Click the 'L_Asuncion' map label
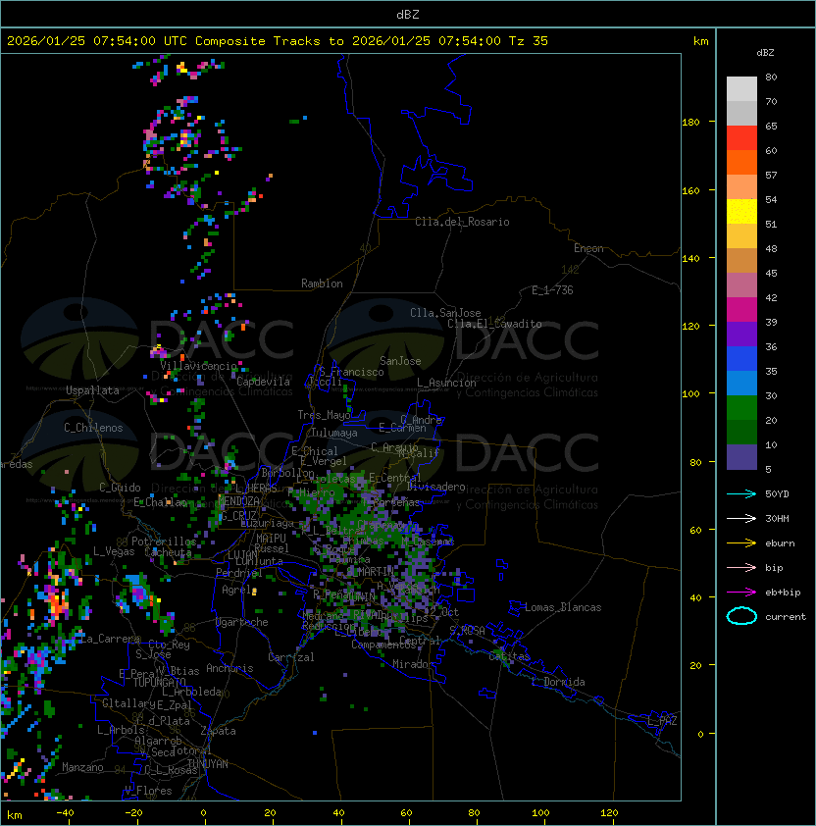 [446, 383]
